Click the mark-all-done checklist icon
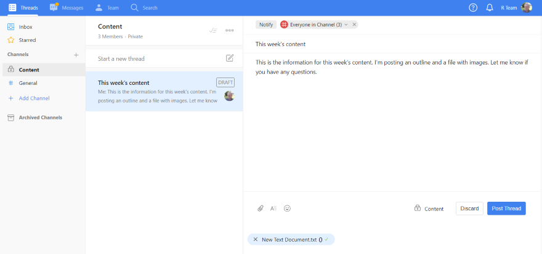Screen dimensions: 542x254 [x=213, y=30]
